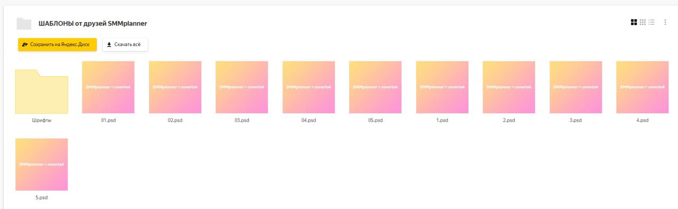678x209 pixels.
Task: Open the three-dot more options menu
Action: point(665,22)
